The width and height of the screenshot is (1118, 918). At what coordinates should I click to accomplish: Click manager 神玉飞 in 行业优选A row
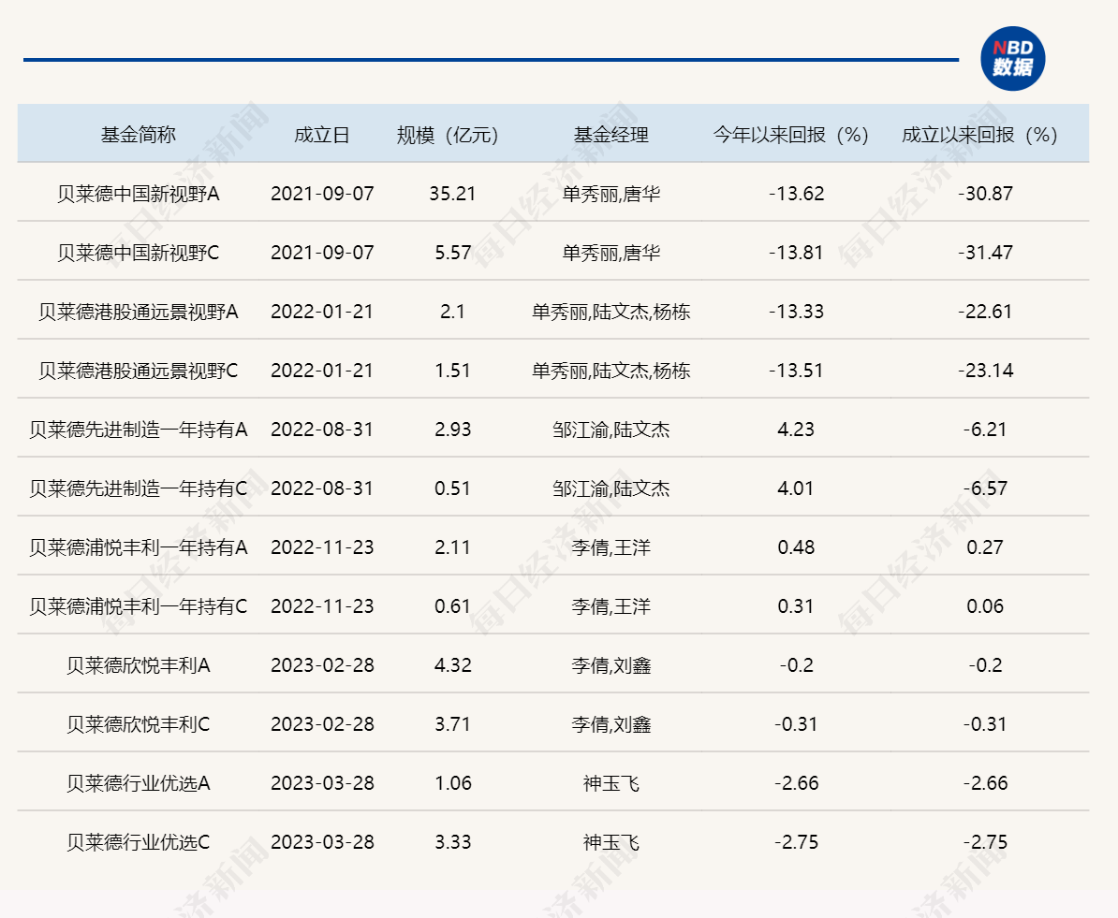pos(611,783)
